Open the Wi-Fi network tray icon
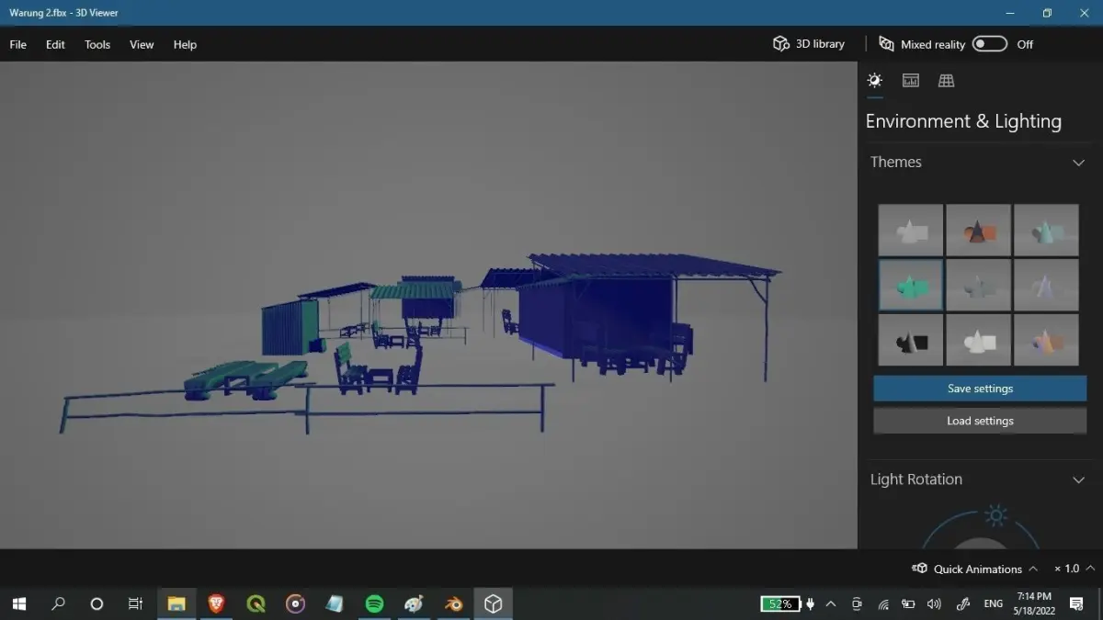The image size is (1103, 620). [x=883, y=603]
